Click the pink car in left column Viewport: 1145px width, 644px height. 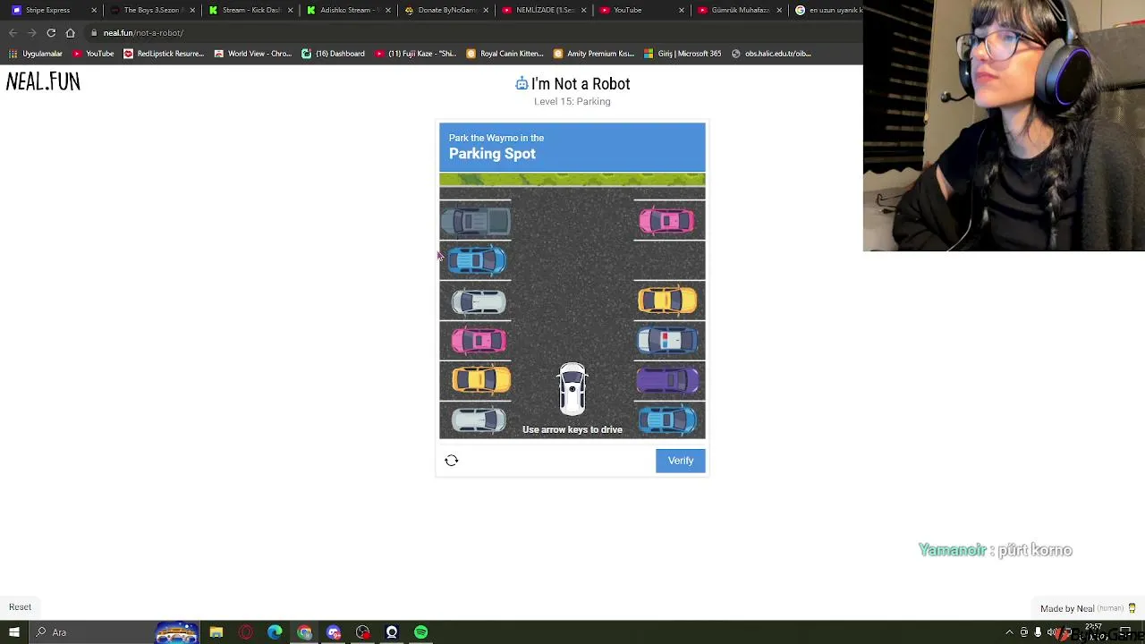pyautogui.click(x=479, y=341)
